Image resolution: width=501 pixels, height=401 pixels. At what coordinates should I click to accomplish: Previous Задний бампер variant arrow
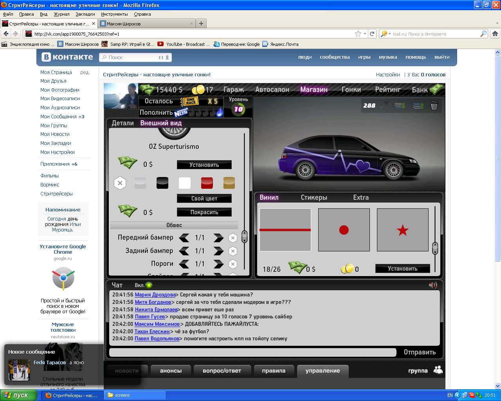pos(184,251)
